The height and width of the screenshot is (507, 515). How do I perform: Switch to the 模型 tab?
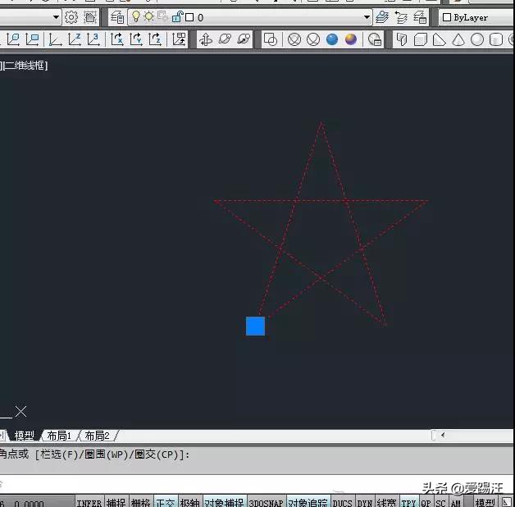click(x=25, y=436)
